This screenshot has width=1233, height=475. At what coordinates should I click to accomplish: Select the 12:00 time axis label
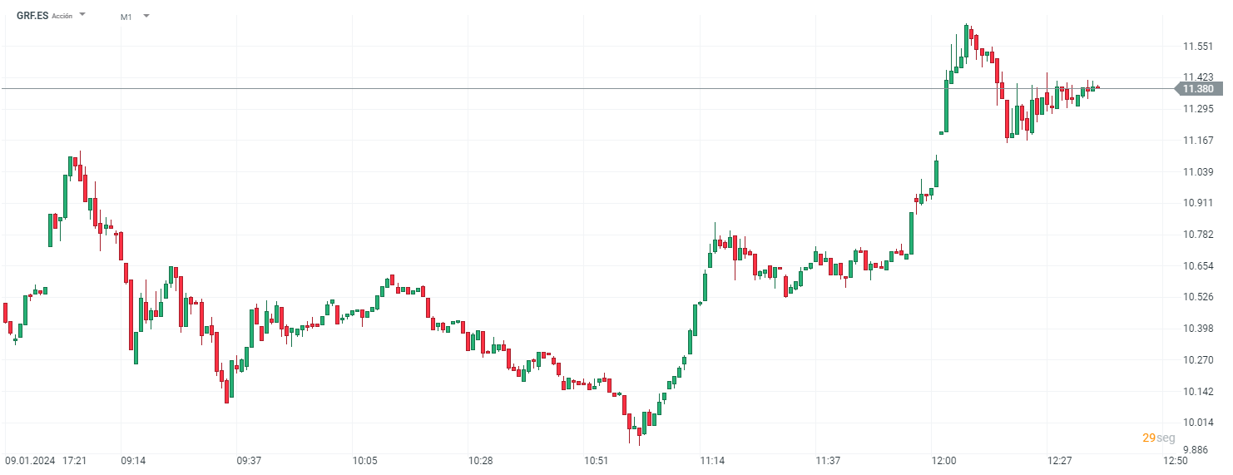click(943, 460)
